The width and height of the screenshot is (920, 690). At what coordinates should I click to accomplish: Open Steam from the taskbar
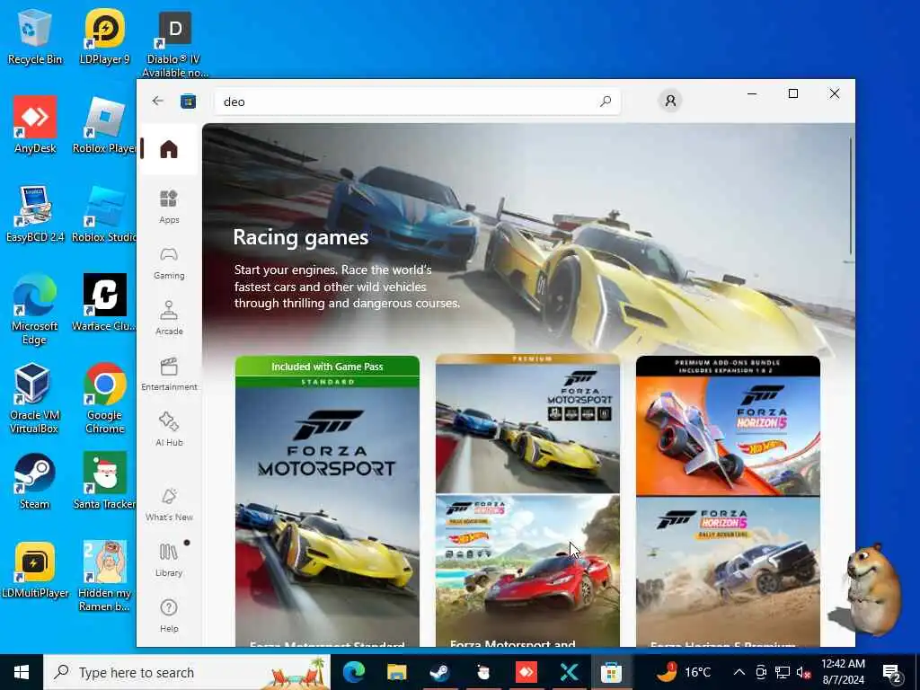coord(439,672)
